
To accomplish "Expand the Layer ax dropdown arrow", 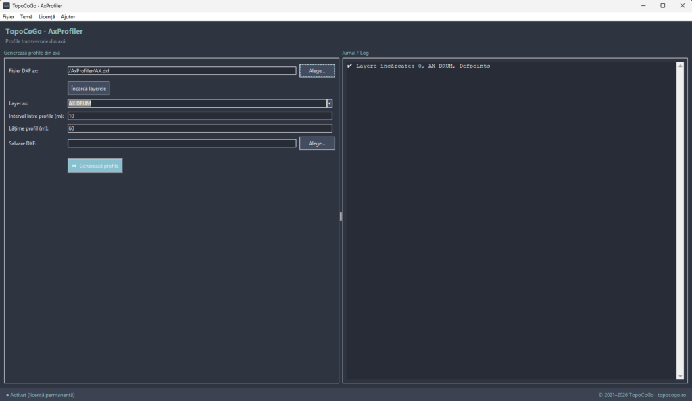I will (x=329, y=103).
